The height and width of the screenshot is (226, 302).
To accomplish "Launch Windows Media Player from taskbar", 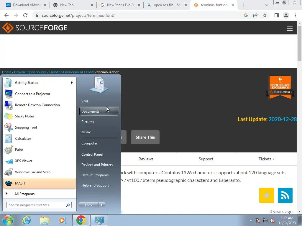I will click(63, 220).
